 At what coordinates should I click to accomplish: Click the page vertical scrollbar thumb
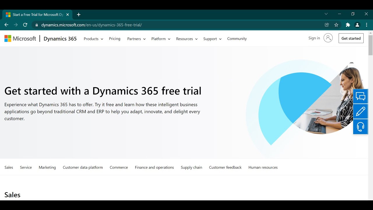pyautogui.click(x=371, y=45)
